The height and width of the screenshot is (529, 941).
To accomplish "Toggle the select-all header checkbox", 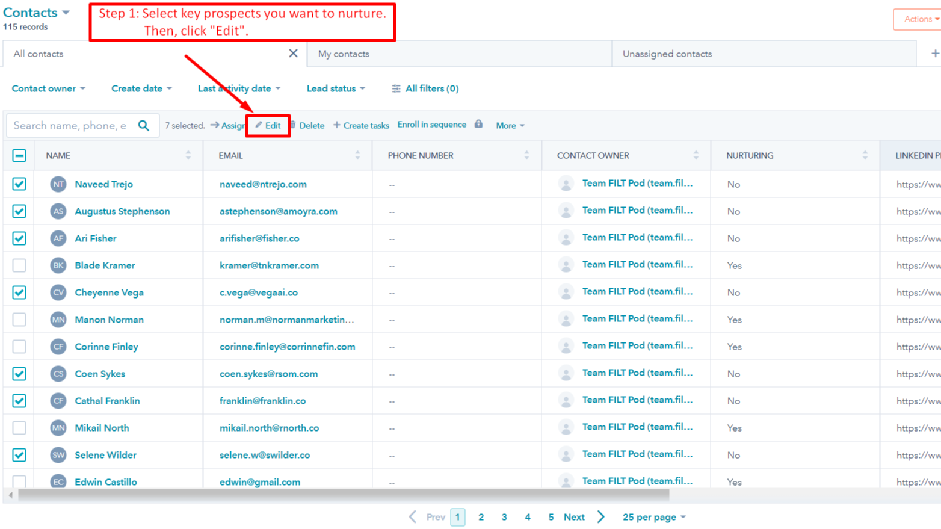I will (x=19, y=155).
